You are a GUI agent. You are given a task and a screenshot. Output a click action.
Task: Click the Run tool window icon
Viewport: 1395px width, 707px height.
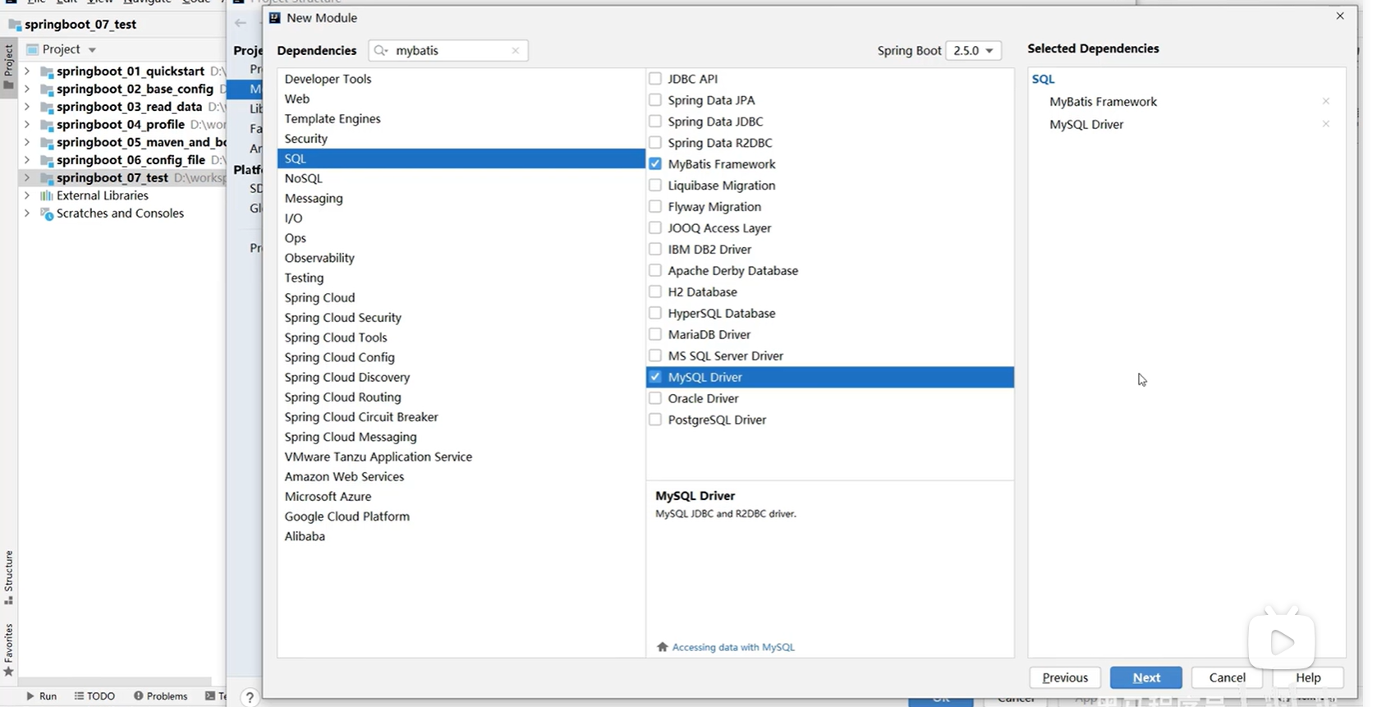(x=30, y=696)
